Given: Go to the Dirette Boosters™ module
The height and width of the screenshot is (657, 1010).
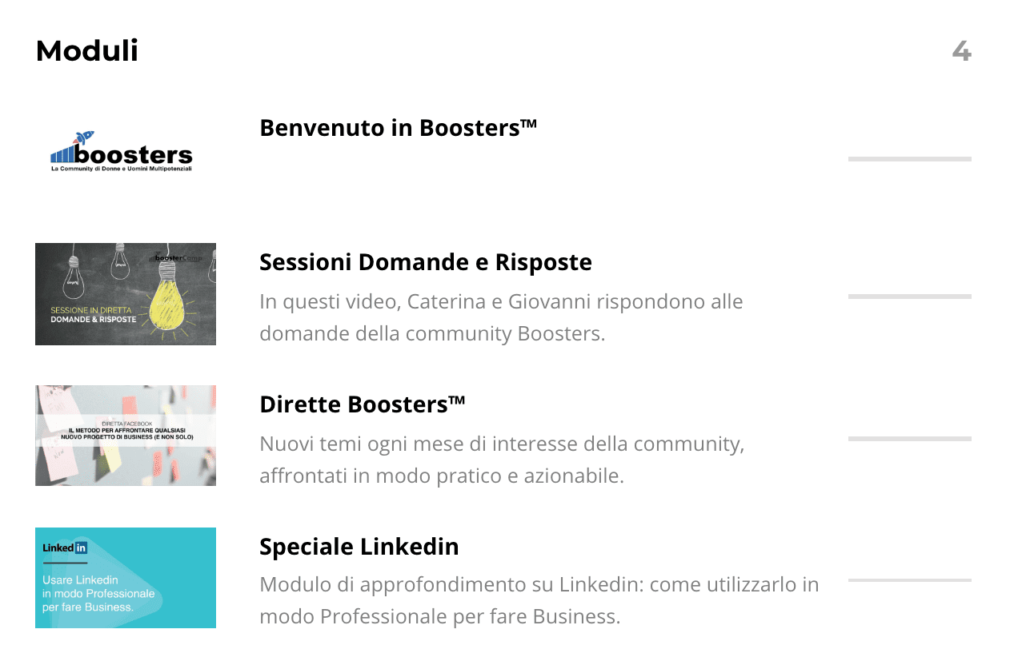Looking at the screenshot, I should click(x=362, y=404).
